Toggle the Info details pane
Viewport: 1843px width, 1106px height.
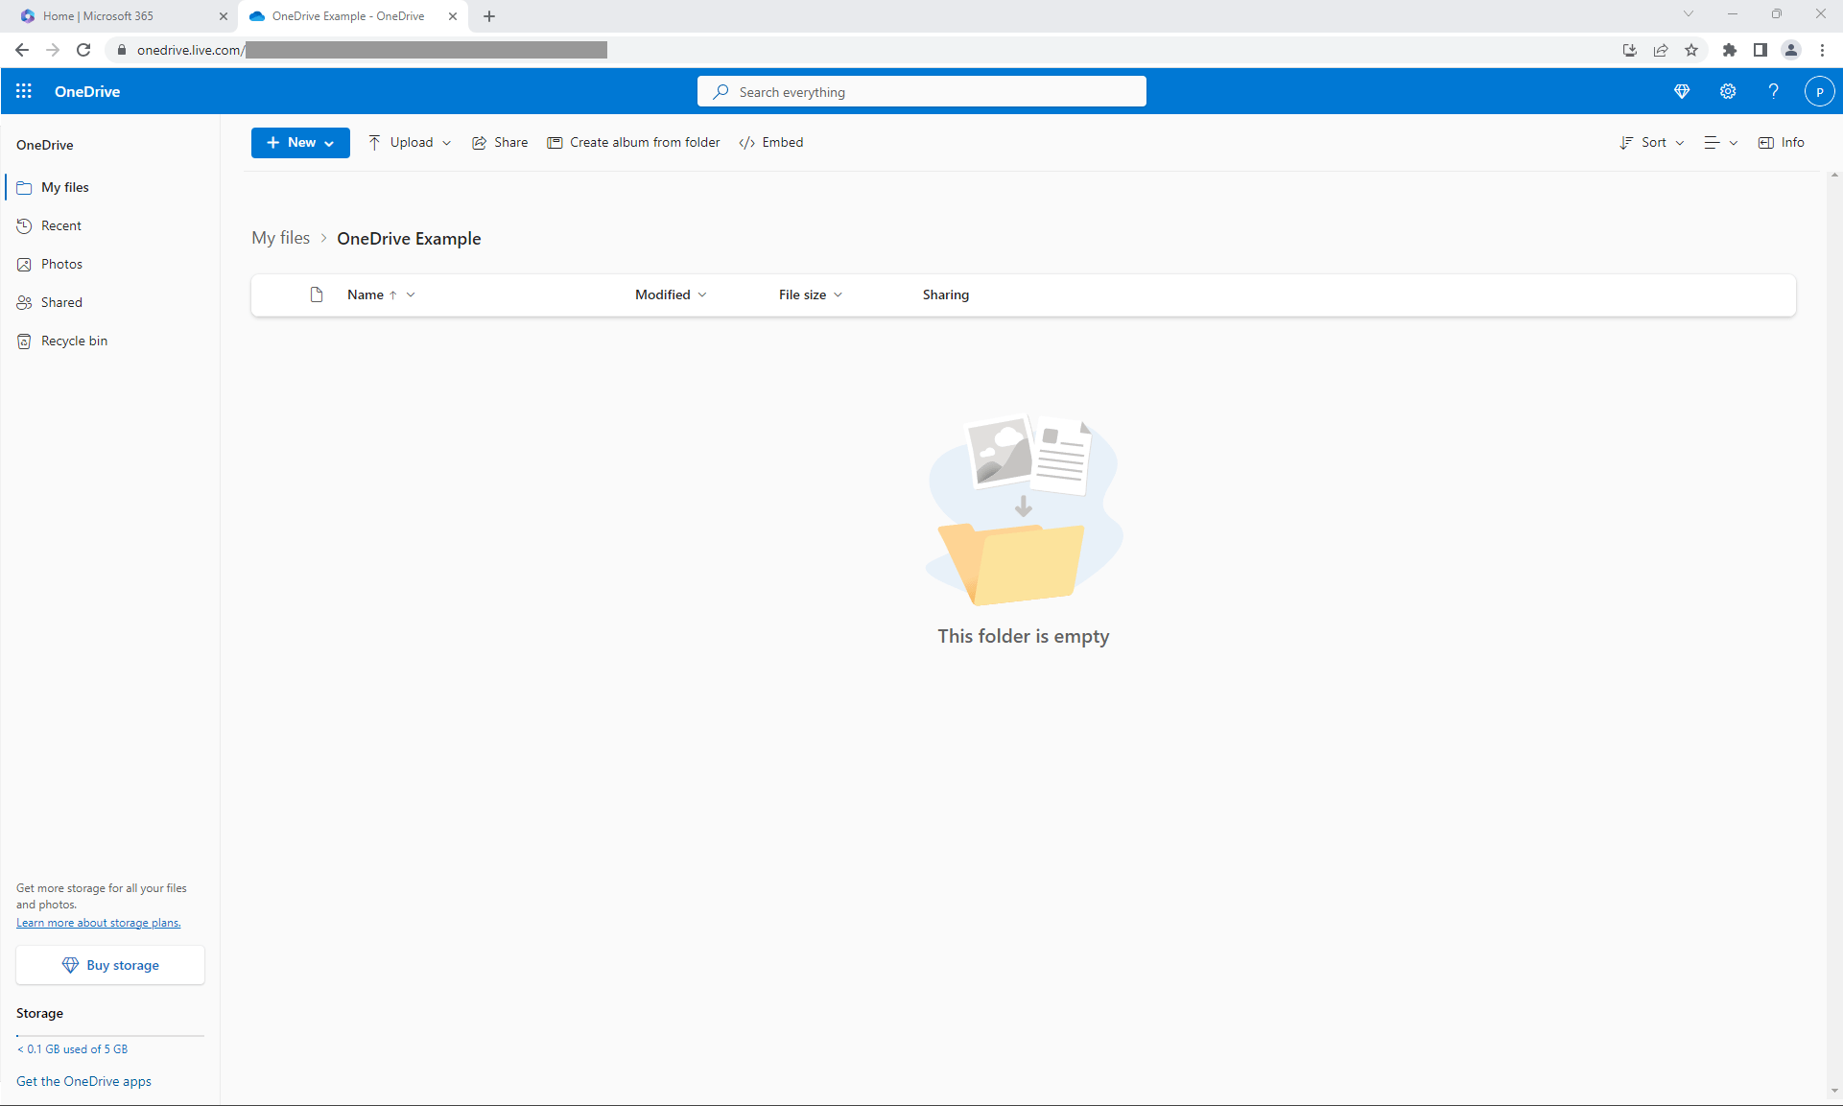tap(1782, 143)
